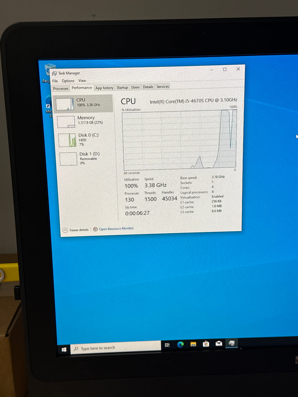Click the Open Resource Monitor link
The image size is (298, 397).
coord(116,229)
